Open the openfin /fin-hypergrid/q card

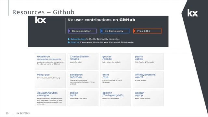pos(116,98)
